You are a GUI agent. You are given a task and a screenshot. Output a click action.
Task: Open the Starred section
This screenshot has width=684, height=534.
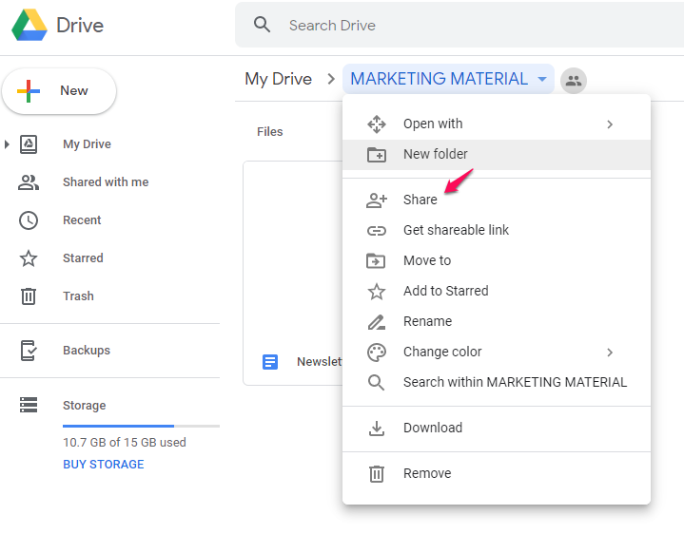(x=83, y=257)
